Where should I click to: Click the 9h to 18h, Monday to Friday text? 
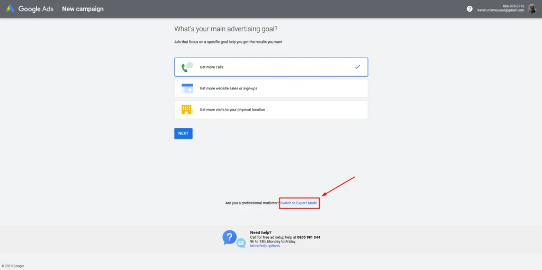(273, 241)
